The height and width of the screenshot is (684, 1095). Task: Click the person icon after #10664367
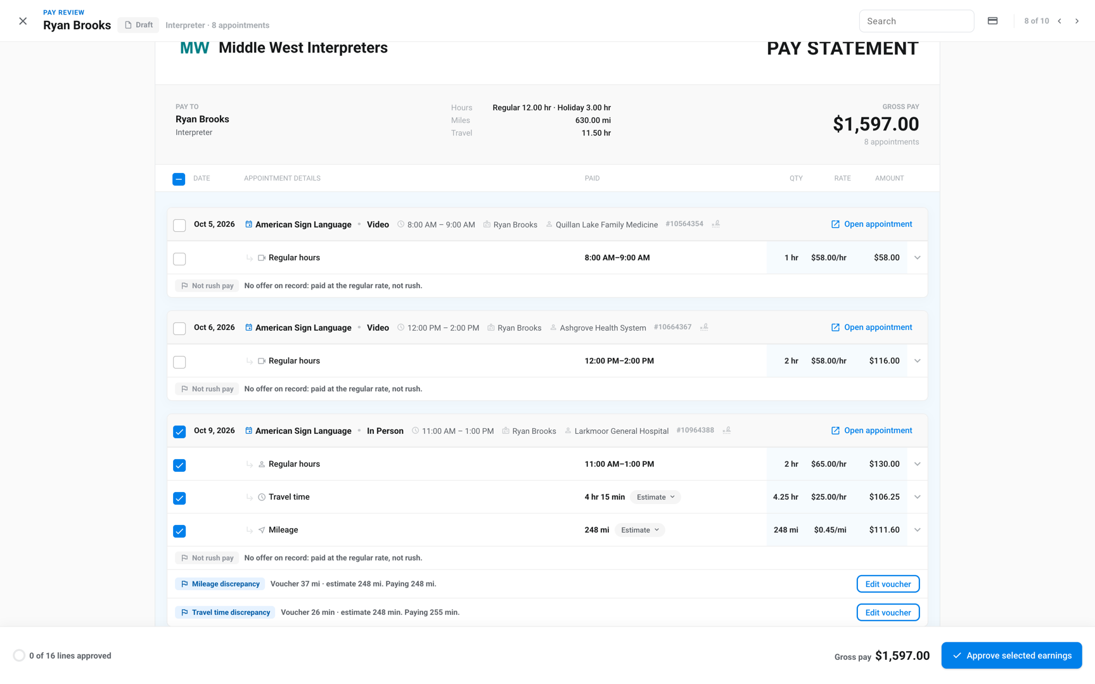tap(704, 327)
